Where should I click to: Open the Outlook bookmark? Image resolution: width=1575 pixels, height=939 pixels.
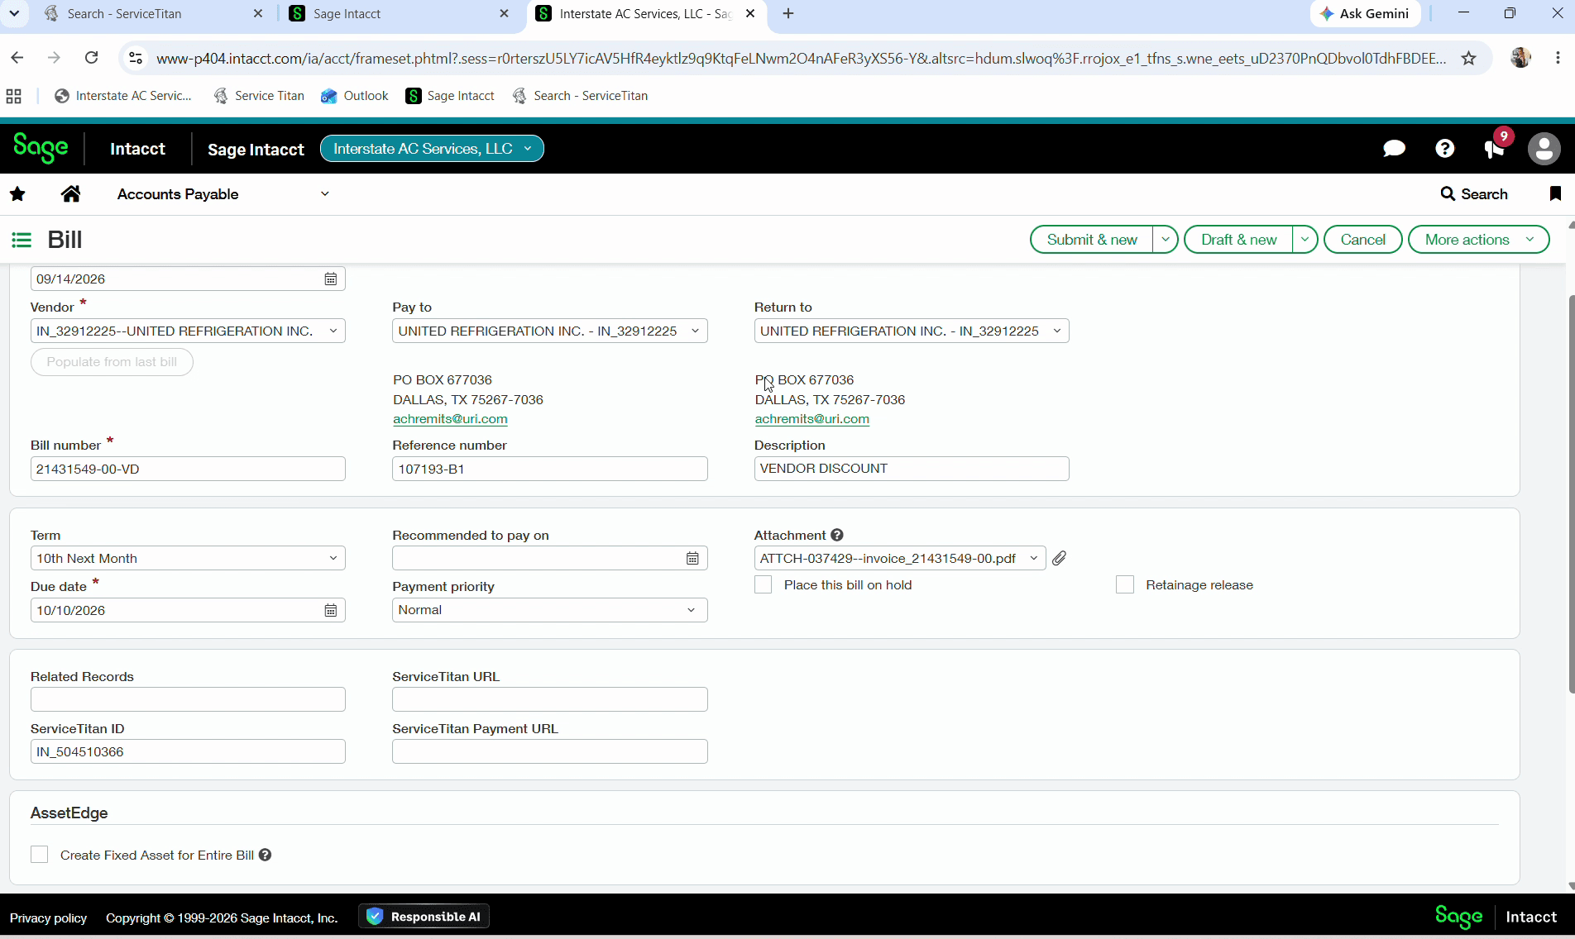pos(355,96)
